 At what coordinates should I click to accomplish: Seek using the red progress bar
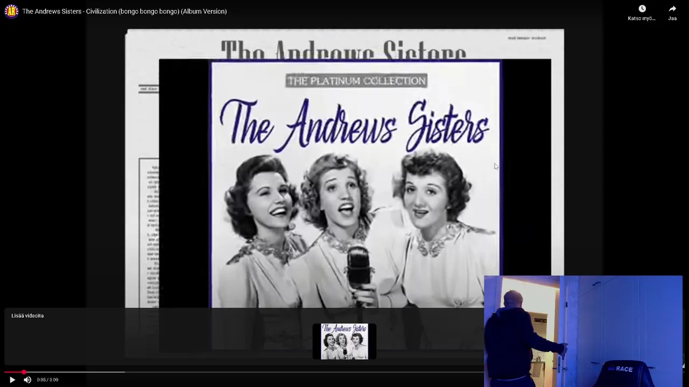click(244, 372)
